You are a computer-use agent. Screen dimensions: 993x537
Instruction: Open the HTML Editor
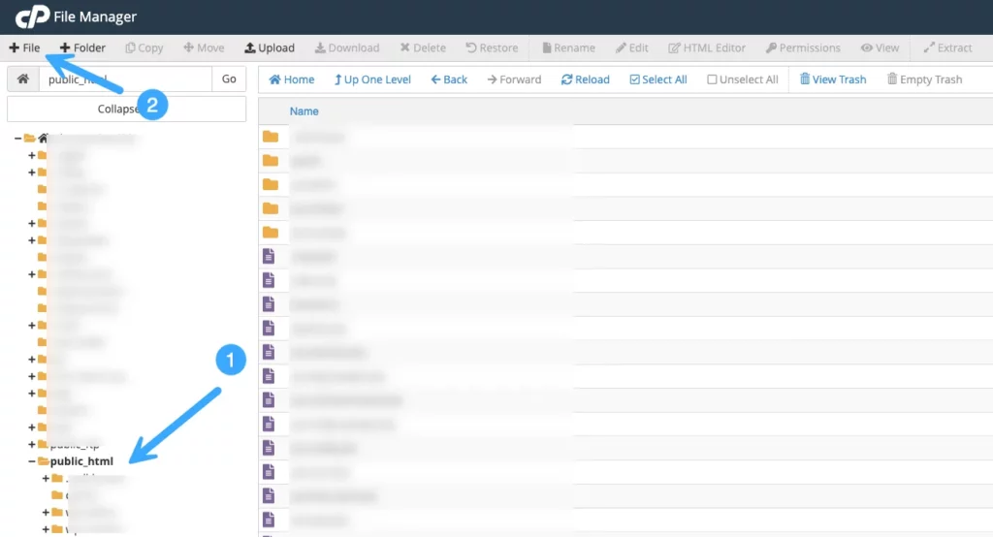pyautogui.click(x=707, y=47)
